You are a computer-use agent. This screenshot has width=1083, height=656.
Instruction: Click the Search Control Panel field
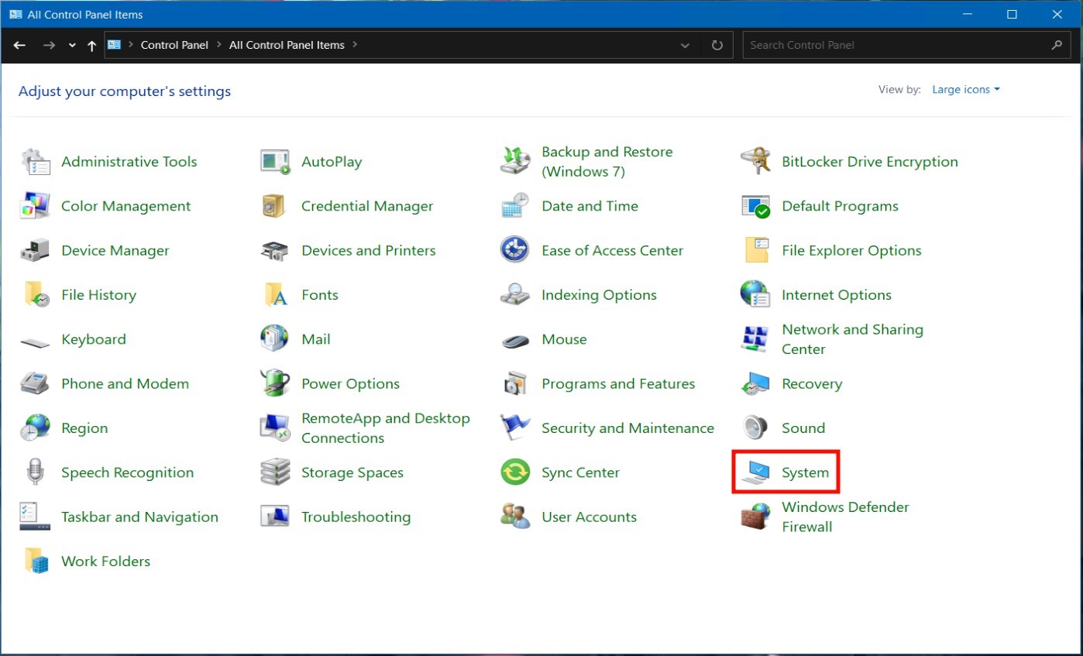(x=897, y=45)
